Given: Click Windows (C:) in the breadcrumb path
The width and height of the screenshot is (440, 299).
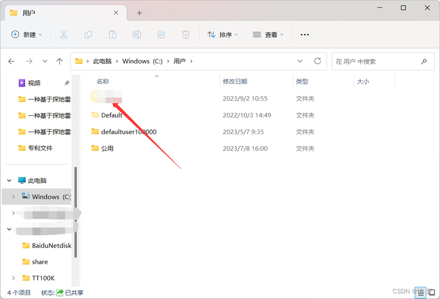Looking at the screenshot, I should click(x=142, y=61).
